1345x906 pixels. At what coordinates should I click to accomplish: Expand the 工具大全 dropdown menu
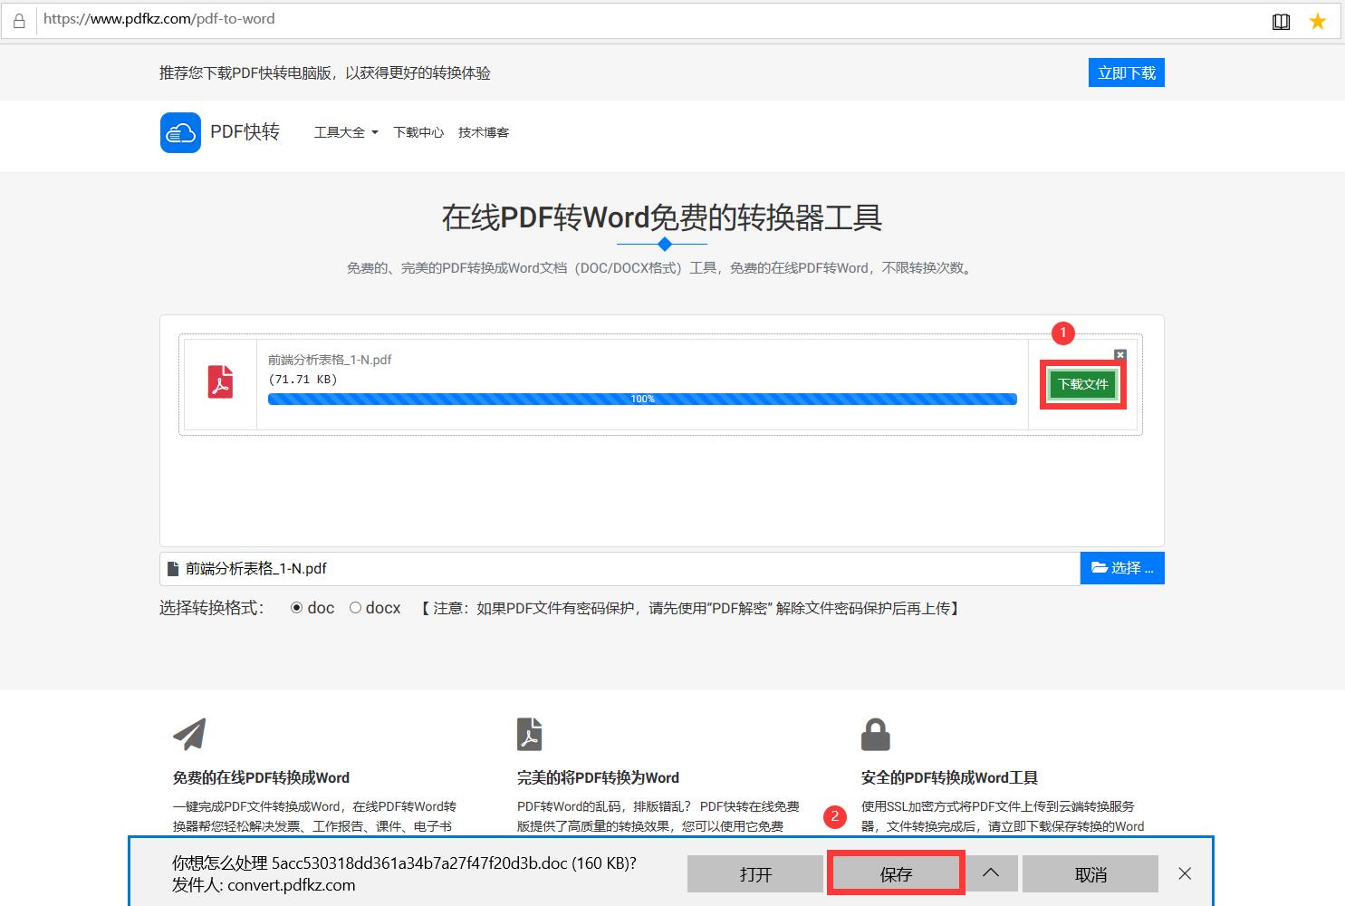[345, 132]
